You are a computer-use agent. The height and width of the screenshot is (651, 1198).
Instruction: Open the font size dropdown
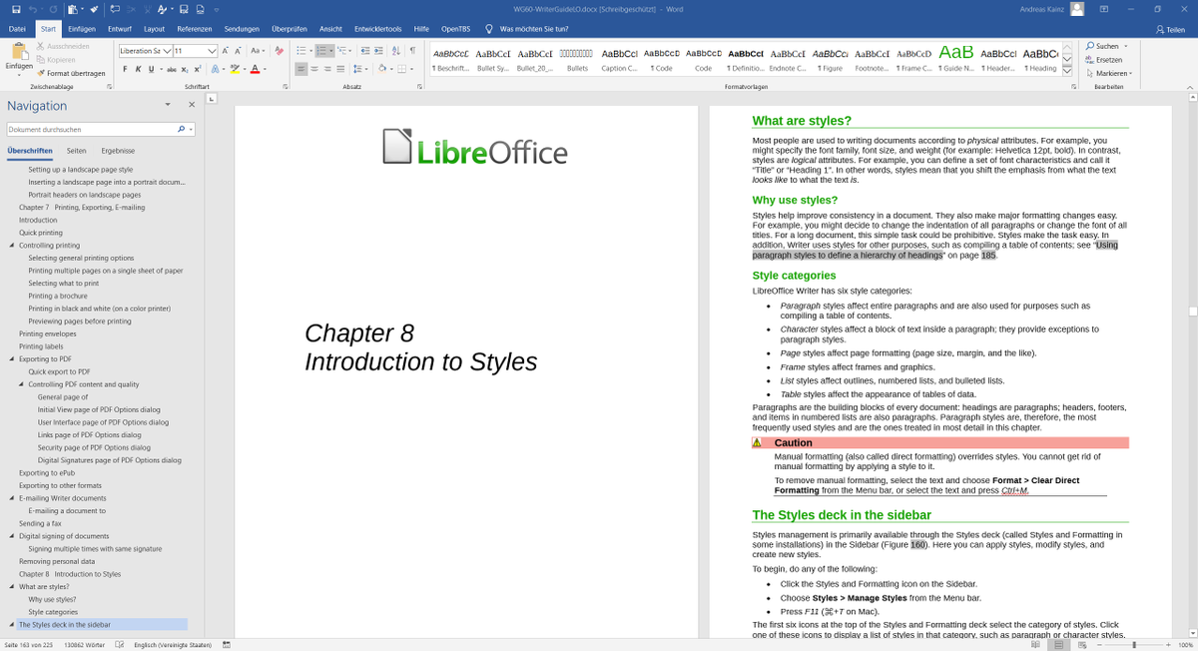tap(212, 50)
